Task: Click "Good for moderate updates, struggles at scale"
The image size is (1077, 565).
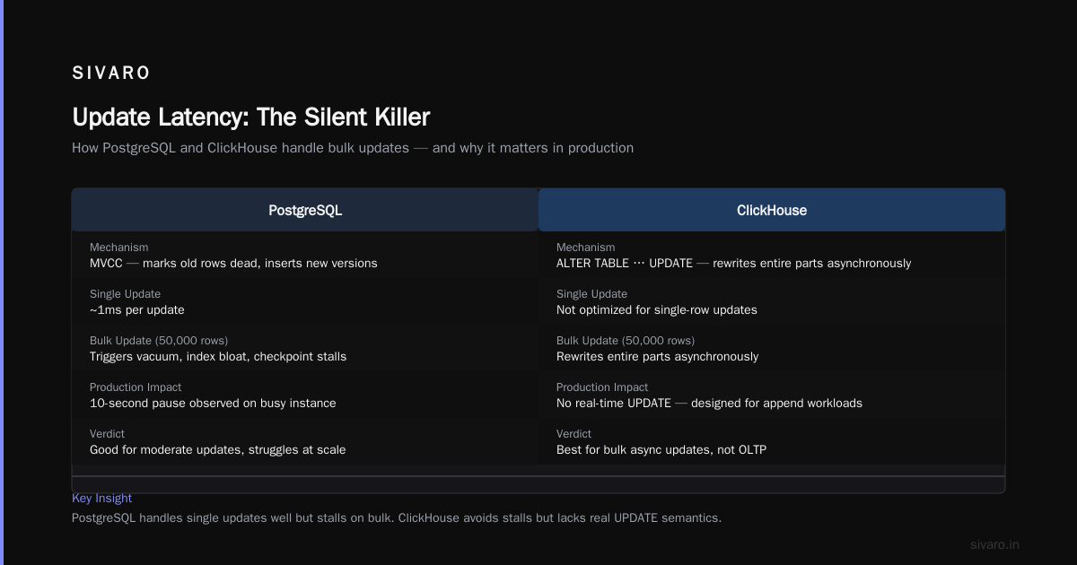Action: click(218, 450)
